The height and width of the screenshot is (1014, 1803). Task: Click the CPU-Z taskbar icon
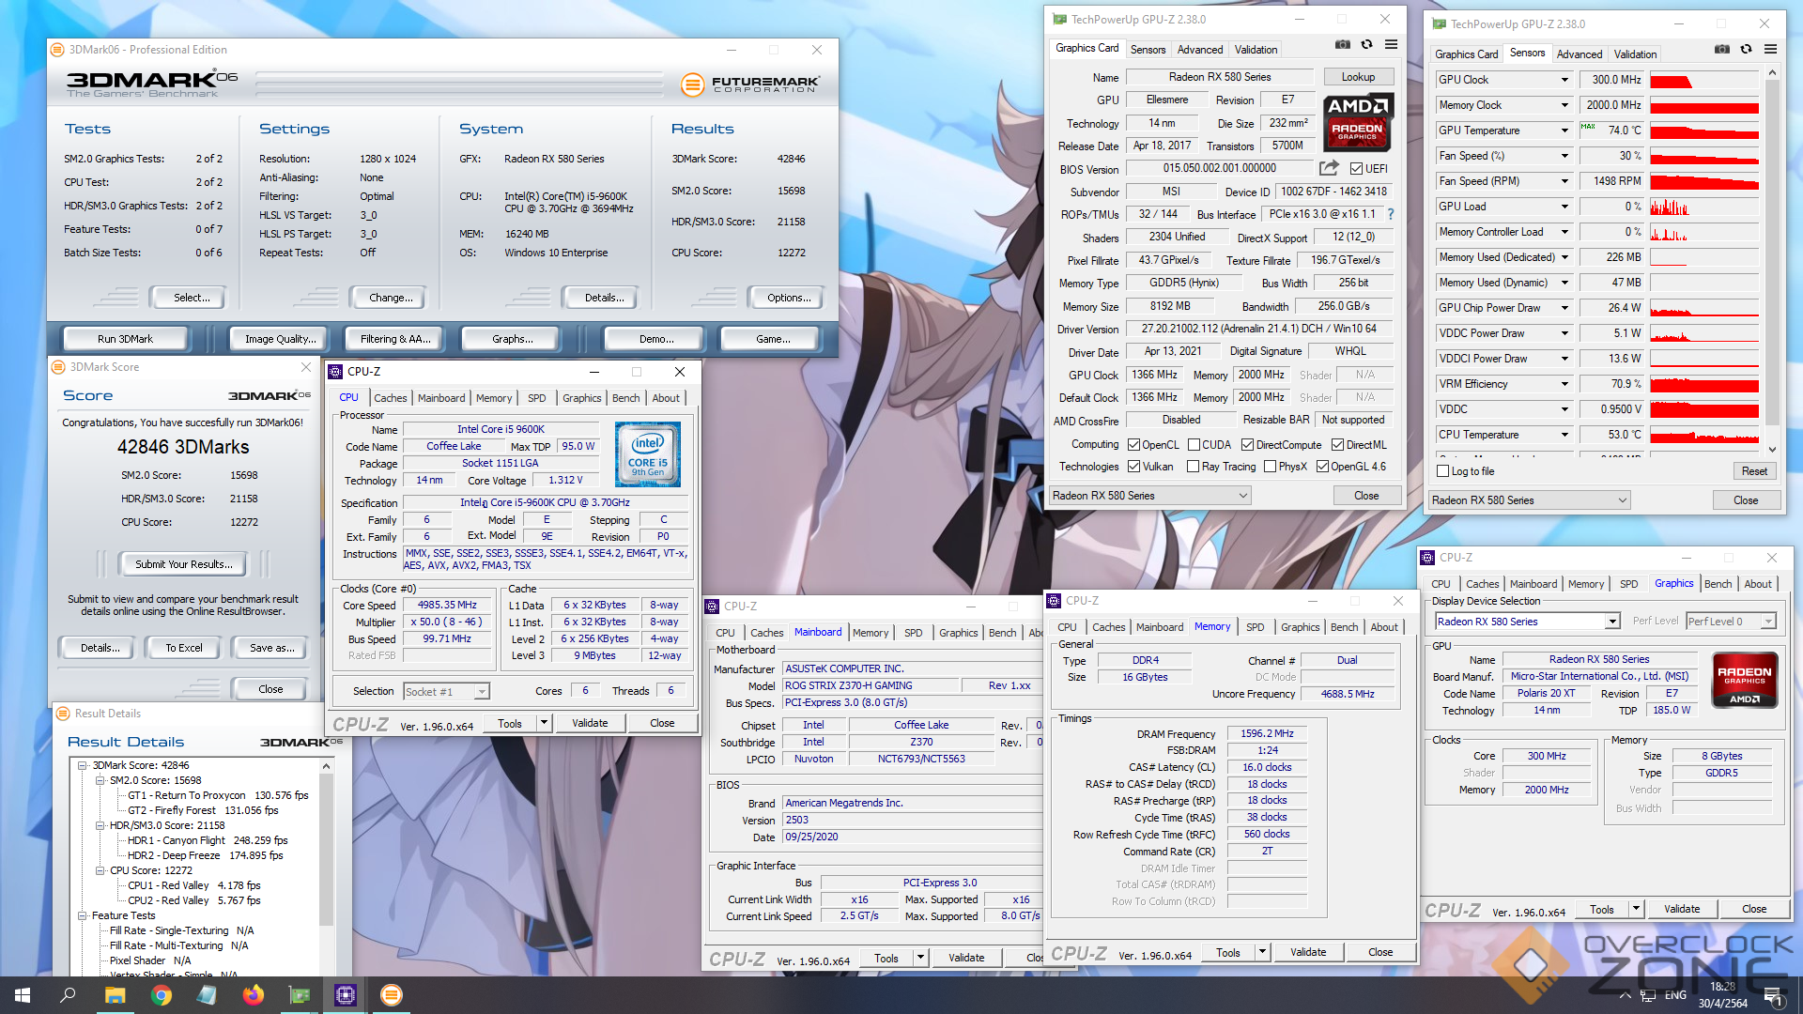pos(345,995)
